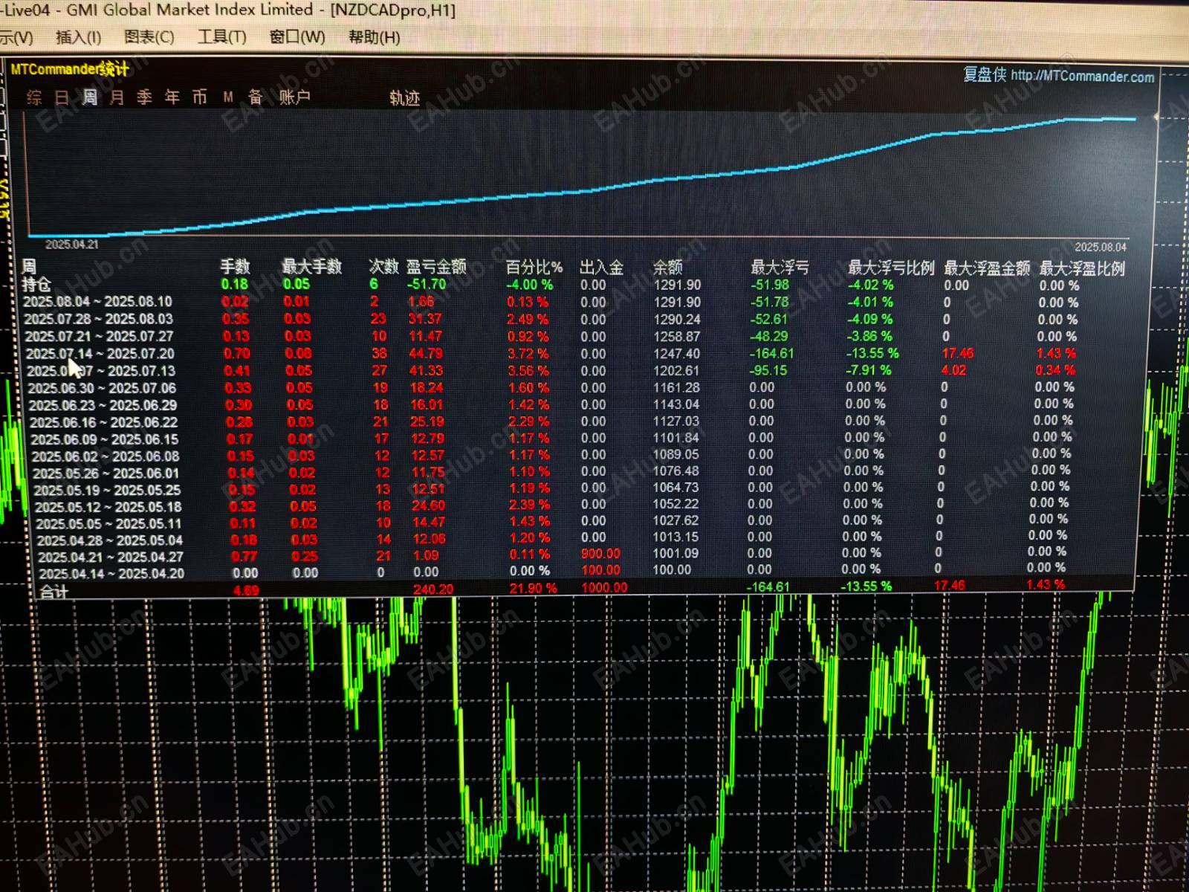Switch to the 季 quarterly tab
Image resolution: width=1189 pixels, height=892 pixels.
coord(144,97)
